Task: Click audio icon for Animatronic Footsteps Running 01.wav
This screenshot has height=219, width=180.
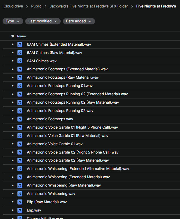Action: coord(20,86)
